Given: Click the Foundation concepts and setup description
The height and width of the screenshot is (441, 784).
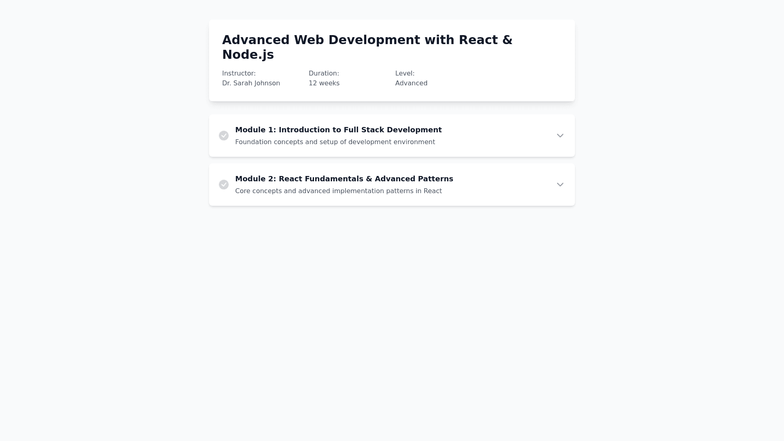Looking at the screenshot, I should (x=335, y=142).
